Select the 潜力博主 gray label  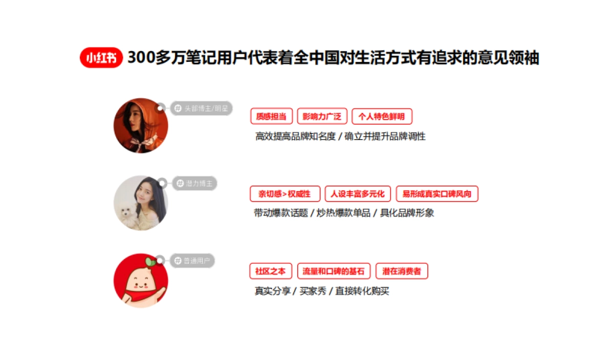click(x=194, y=183)
